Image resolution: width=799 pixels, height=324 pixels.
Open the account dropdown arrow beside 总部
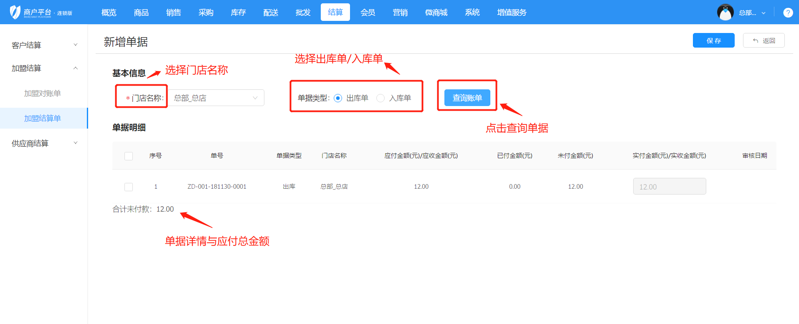[x=763, y=13]
